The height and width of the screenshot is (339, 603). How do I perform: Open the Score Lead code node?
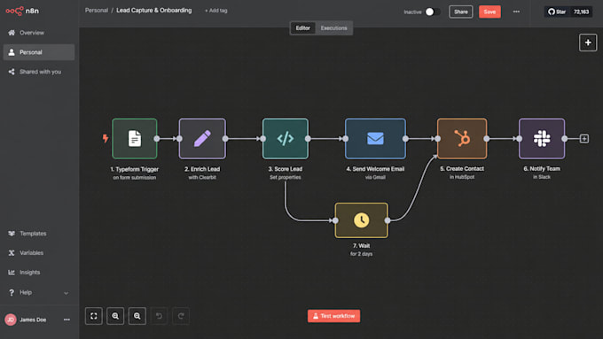[x=286, y=139]
